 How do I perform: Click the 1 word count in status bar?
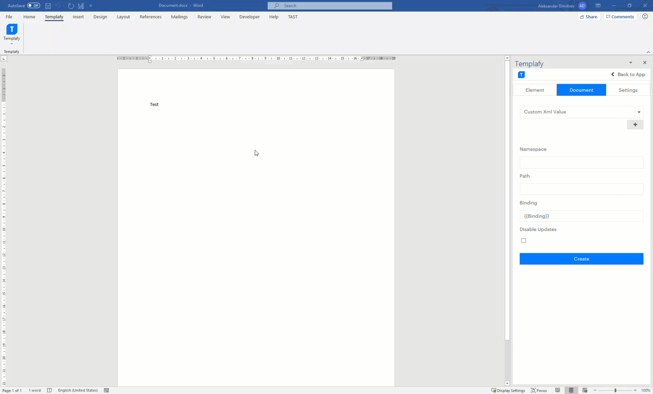[35, 390]
